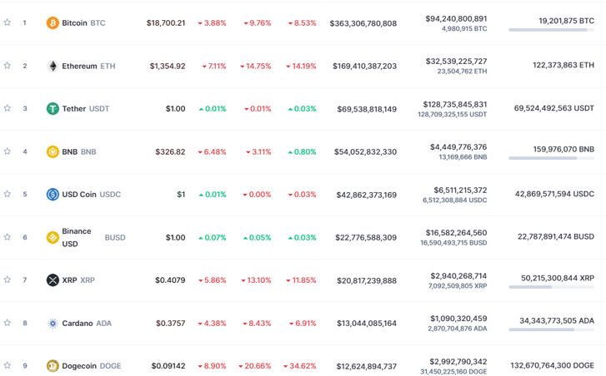Viewport: 606px width, 376px height.
Task: Click the Tether green logo icon
Action: [x=53, y=108]
